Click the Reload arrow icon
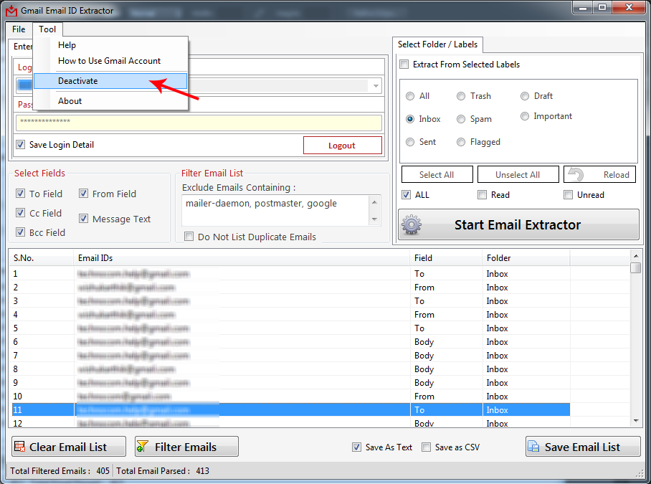Viewport: 651px width, 484px height. click(576, 174)
